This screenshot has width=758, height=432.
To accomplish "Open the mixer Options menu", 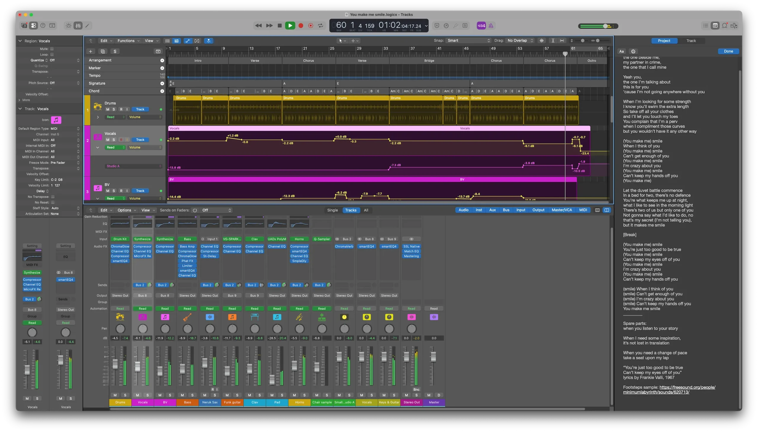I will [x=127, y=210].
